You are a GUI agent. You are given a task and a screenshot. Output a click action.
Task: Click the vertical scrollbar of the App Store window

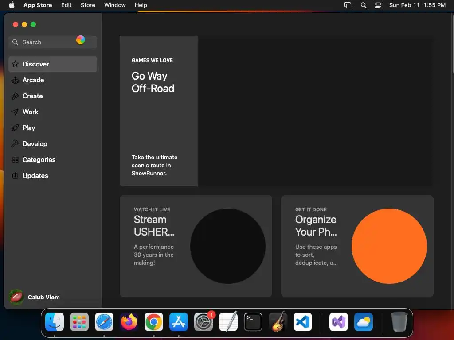pyautogui.click(x=452, y=43)
